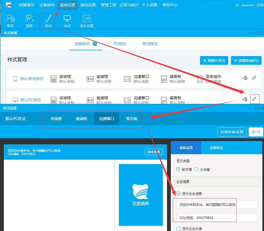Click 沟通窗口 icon in 默认移动样式 row
Screen dimensions: 264x231
(127, 79)
